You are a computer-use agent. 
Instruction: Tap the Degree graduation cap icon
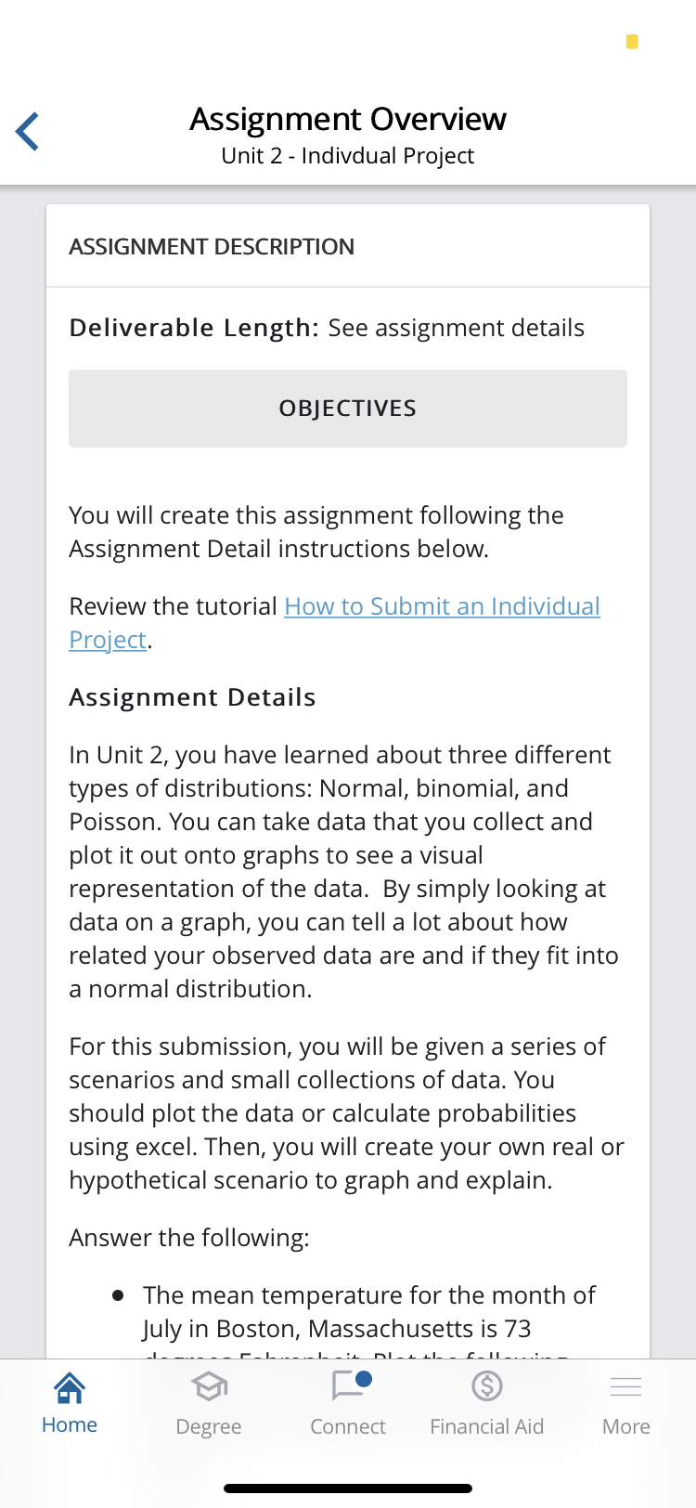(x=209, y=1387)
